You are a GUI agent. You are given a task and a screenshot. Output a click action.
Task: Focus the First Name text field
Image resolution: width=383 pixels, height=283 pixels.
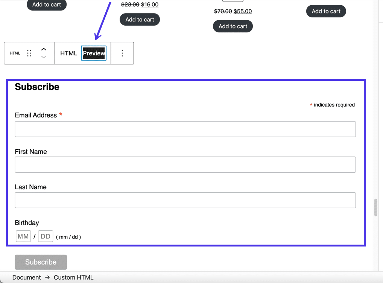[x=185, y=165]
